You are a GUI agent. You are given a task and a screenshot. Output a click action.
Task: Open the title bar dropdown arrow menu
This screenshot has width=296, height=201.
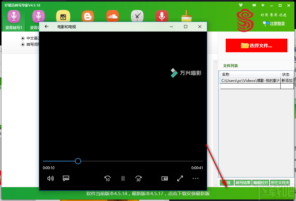(x=263, y=5)
